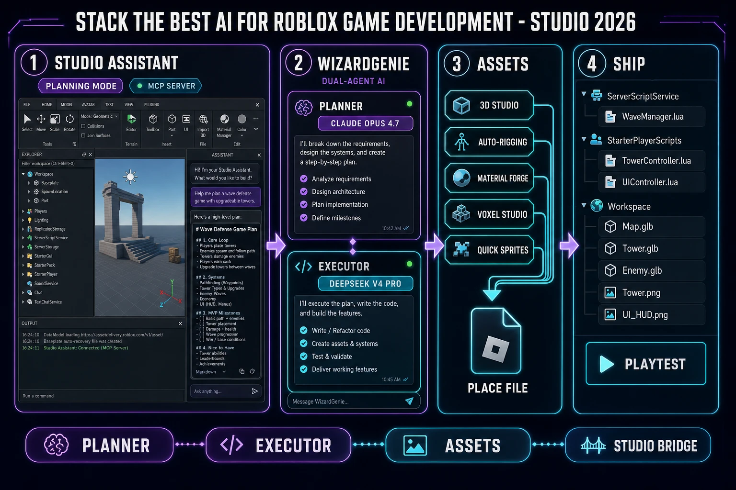Click the Material Forge sphere icon
Screen dimensions: 736x490
pyautogui.click(x=461, y=178)
